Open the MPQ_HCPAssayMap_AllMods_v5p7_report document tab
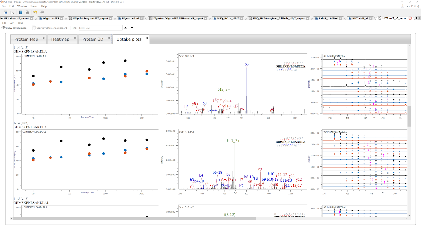Viewport: 421px width, 230px height. (278, 18)
